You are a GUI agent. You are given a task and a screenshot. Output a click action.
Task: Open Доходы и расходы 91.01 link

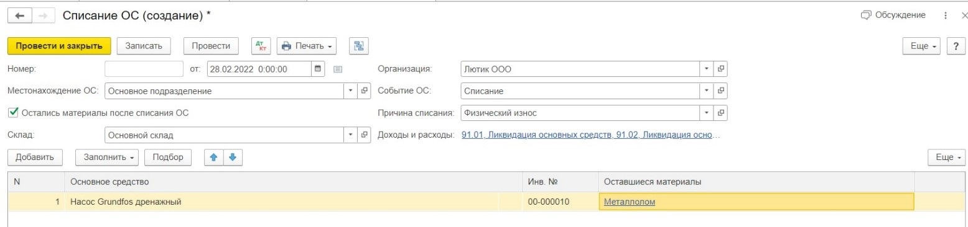[590, 135]
